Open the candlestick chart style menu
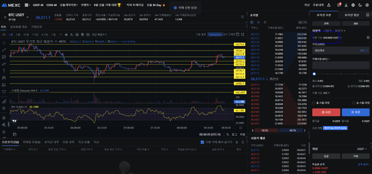 [66, 35]
